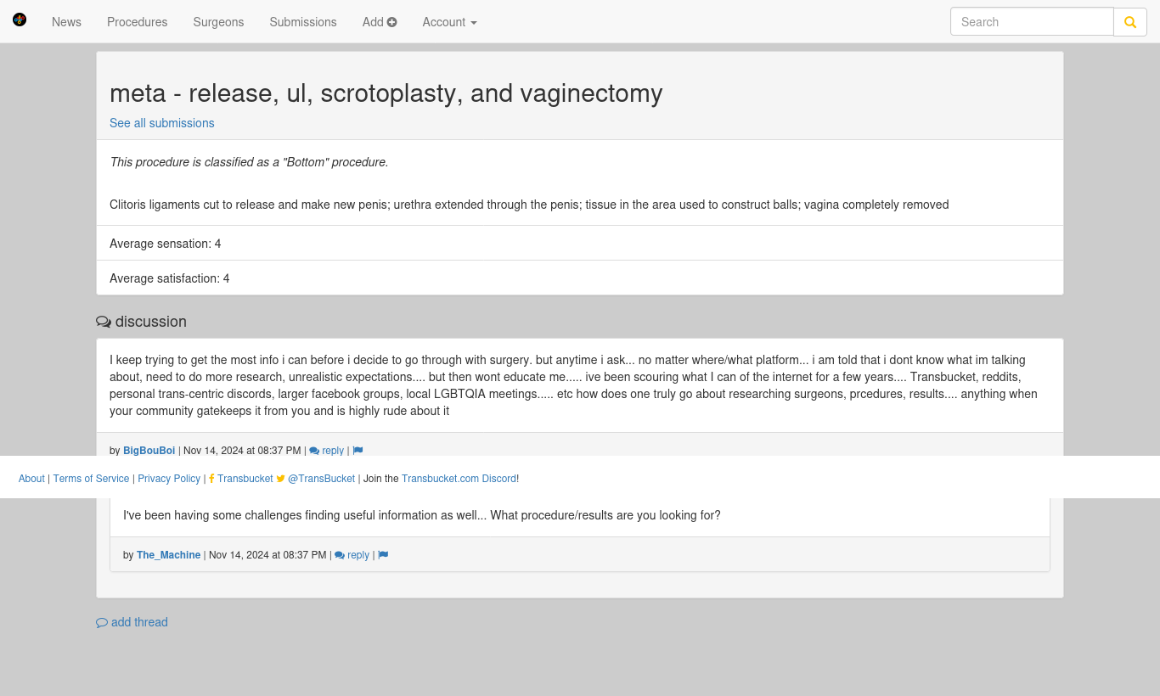Image resolution: width=1160 pixels, height=696 pixels.
Task: Click the yellow search magnifier button
Action: click(1130, 22)
